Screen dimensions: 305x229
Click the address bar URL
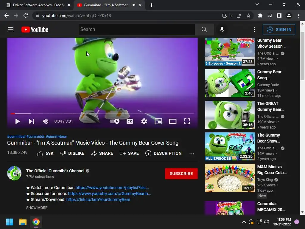pyautogui.click(x=77, y=16)
